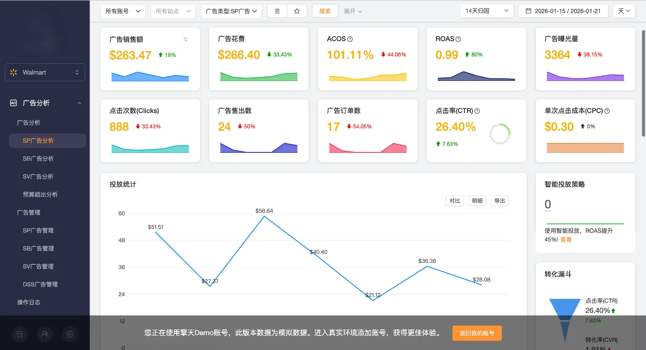Click the add-store icon in the sidebar footer
Screen dimensions: 646x350
pyautogui.click(x=19, y=334)
